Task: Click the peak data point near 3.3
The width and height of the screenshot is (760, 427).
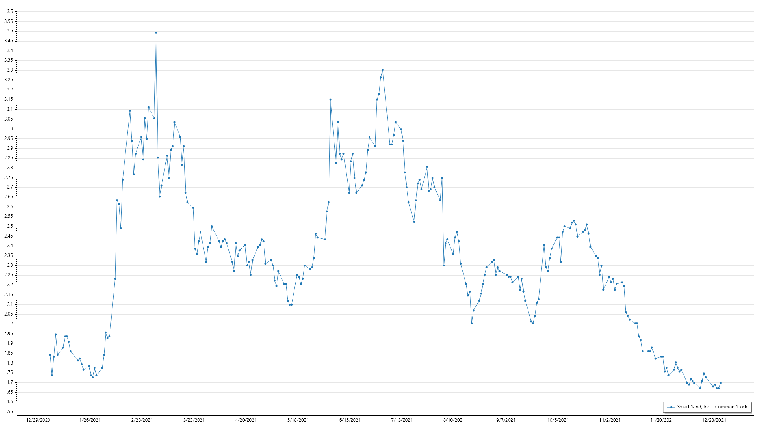Action: (382, 70)
